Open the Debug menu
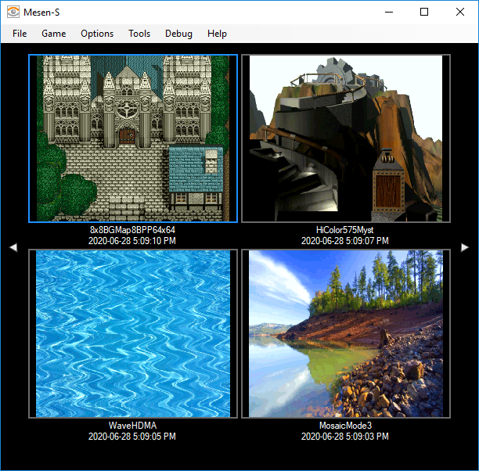This screenshot has height=471, width=479. (178, 34)
